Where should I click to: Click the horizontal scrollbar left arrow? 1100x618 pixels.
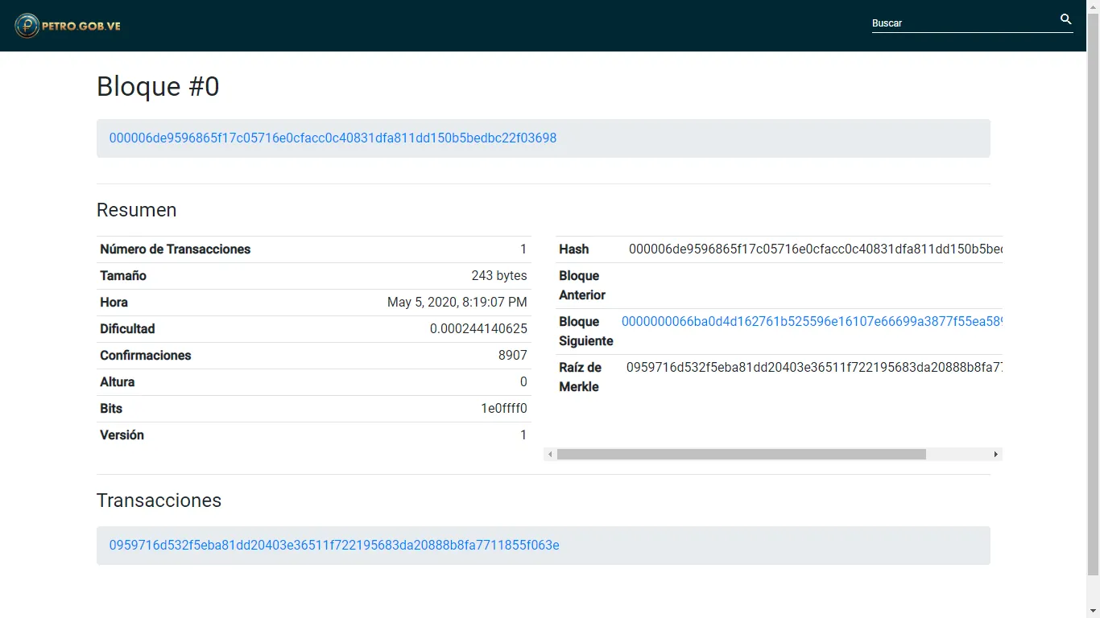pos(550,455)
